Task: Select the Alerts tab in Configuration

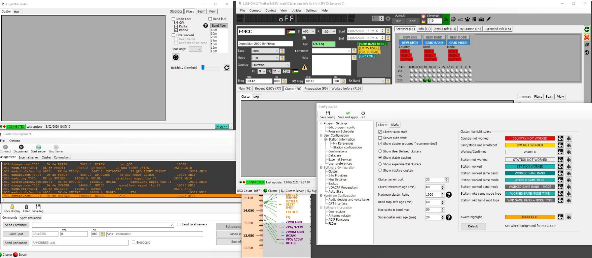Action: coord(395,125)
